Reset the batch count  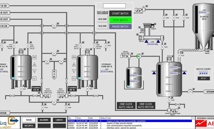click(204, 78)
